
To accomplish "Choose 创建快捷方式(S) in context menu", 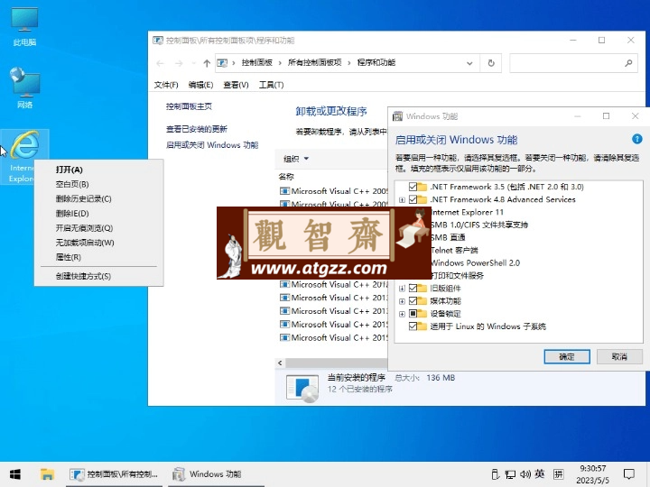I will pos(98,276).
